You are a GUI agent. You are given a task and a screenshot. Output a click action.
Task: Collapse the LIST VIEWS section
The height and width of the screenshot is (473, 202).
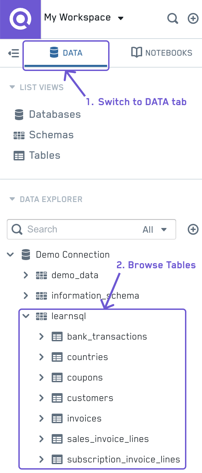pos(13,87)
